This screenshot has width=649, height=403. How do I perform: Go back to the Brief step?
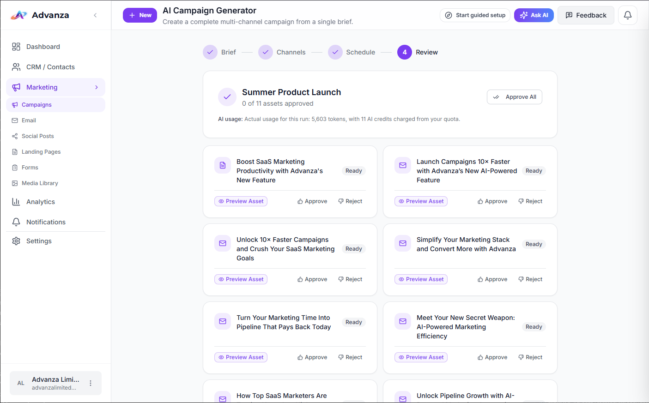[219, 52]
